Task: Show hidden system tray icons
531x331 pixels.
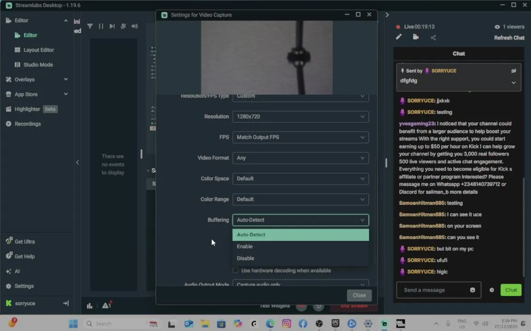Action: pyautogui.click(x=436, y=324)
